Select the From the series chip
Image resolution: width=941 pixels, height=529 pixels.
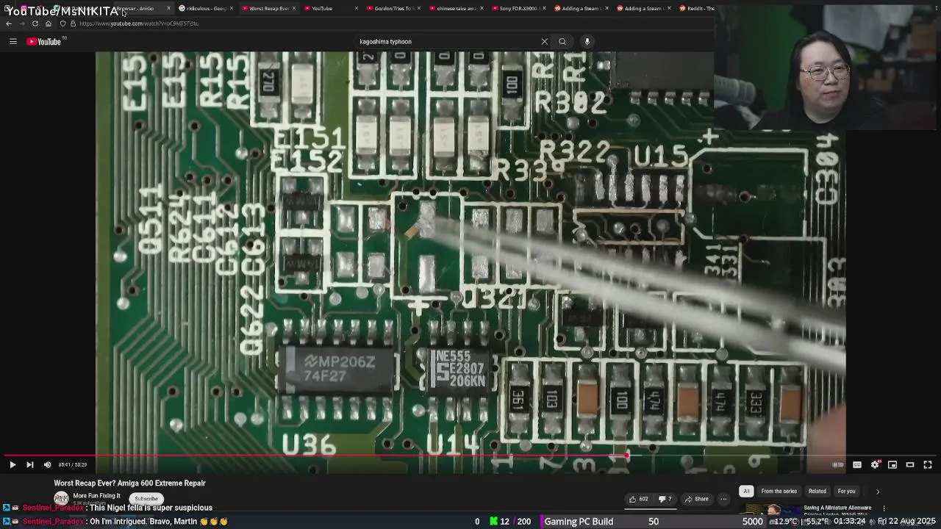(x=779, y=491)
